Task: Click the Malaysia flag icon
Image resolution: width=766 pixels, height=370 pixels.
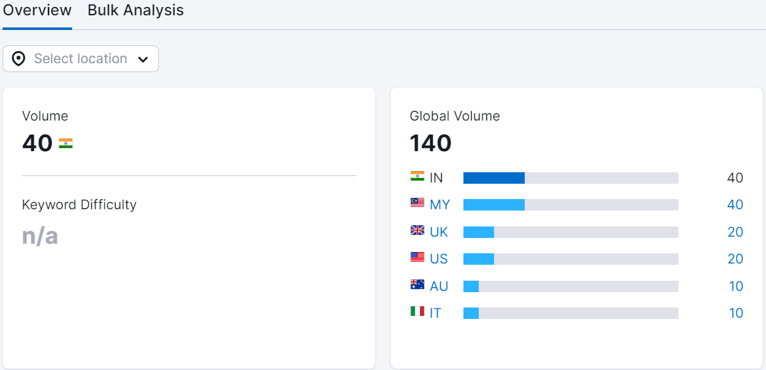Action: [x=416, y=204]
